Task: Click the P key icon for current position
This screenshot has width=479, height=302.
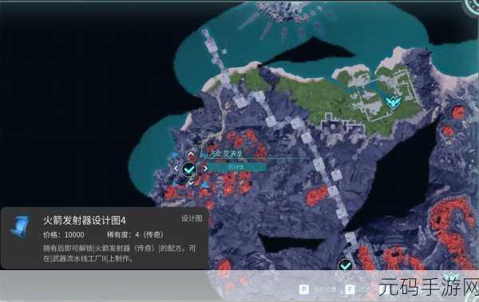Action: pyautogui.click(x=304, y=289)
